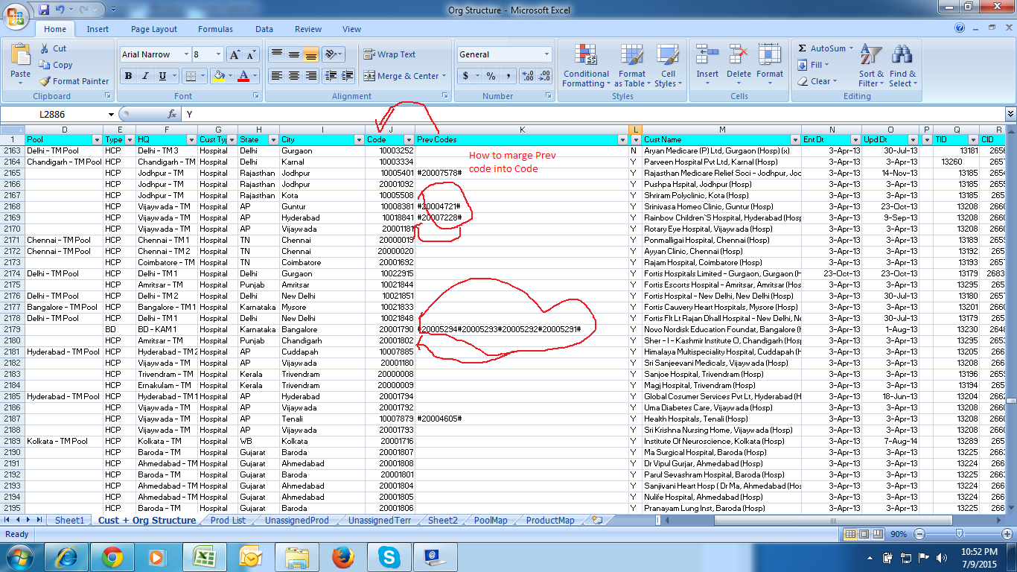Open the Code column filter dropdown
This screenshot has height=572, width=1017.
tap(408, 140)
